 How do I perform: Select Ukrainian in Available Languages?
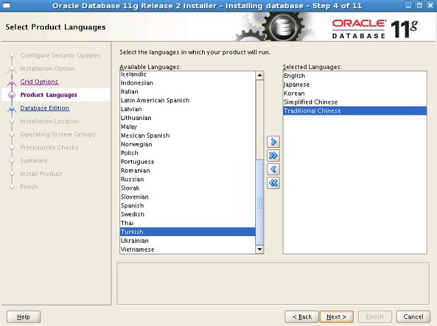coord(188,241)
